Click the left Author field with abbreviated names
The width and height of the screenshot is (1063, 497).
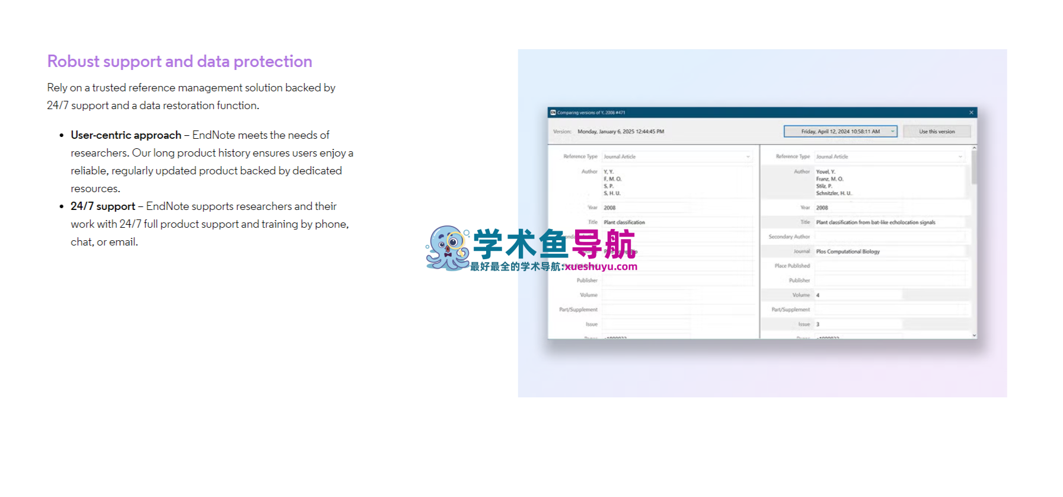[676, 182]
